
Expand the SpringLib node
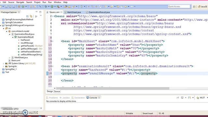[x=4, y=66]
